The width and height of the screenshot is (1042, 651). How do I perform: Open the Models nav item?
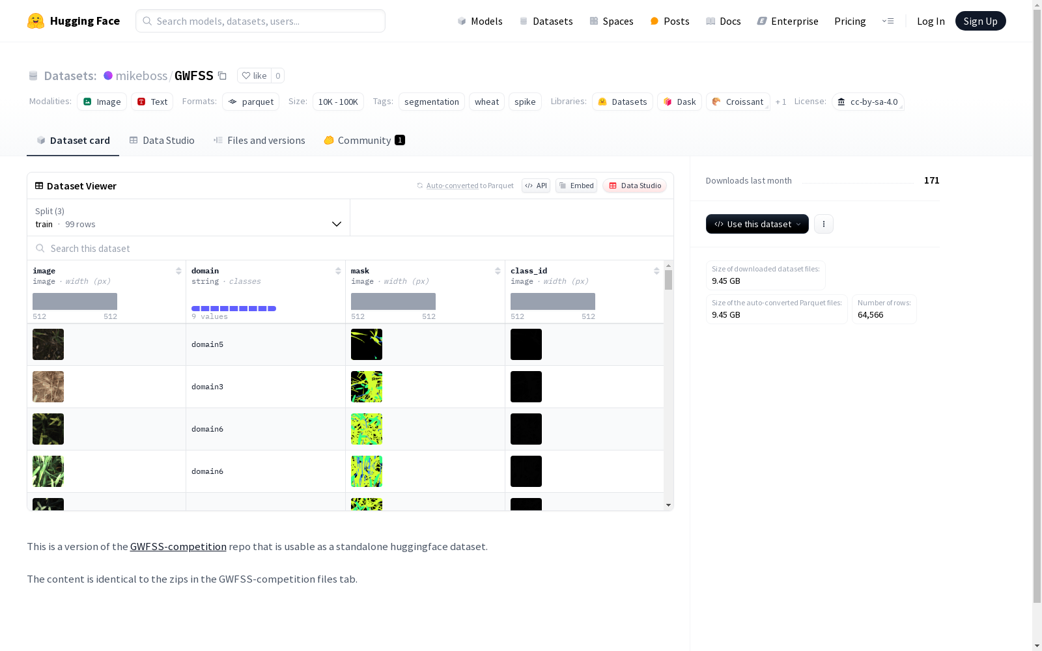coord(480,21)
